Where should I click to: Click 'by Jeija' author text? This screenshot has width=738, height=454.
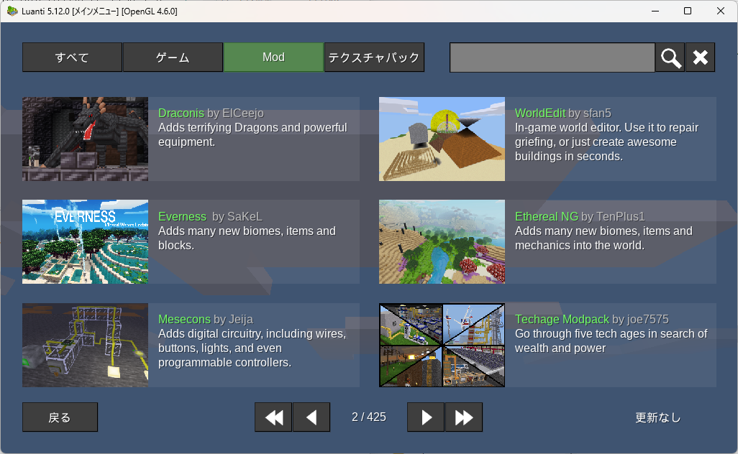(234, 320)
